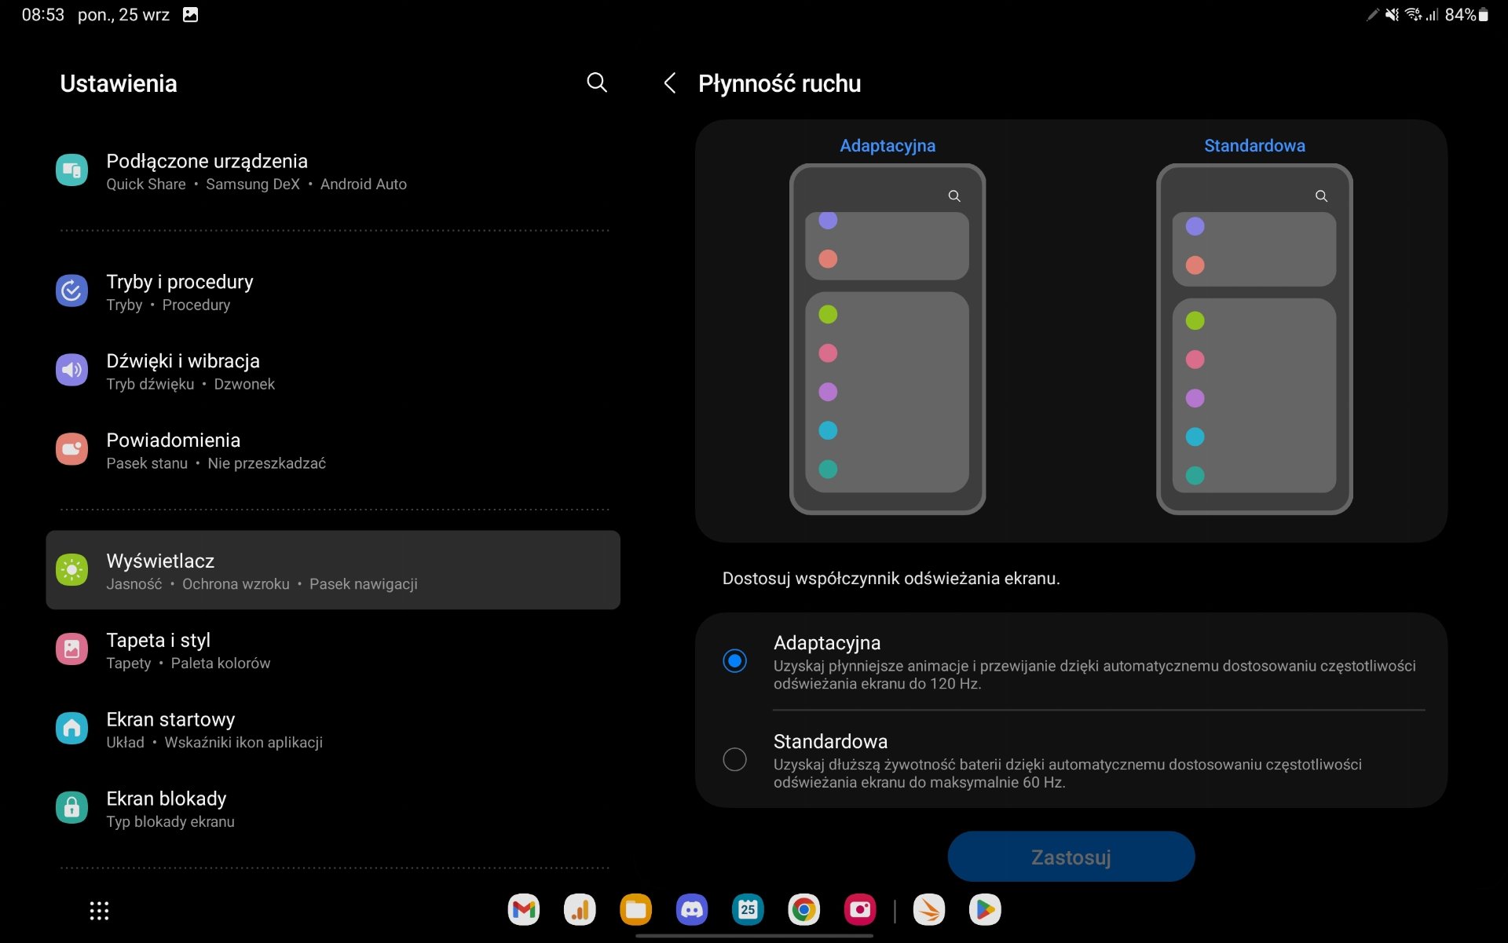Tap the muted sound status icon

(x=1392, y=15)
